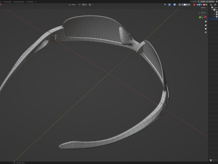The width and height of the screenshot is (218, 164).
Task: Switch to wireframe viewport shading
Action: [x=182, y=5]
